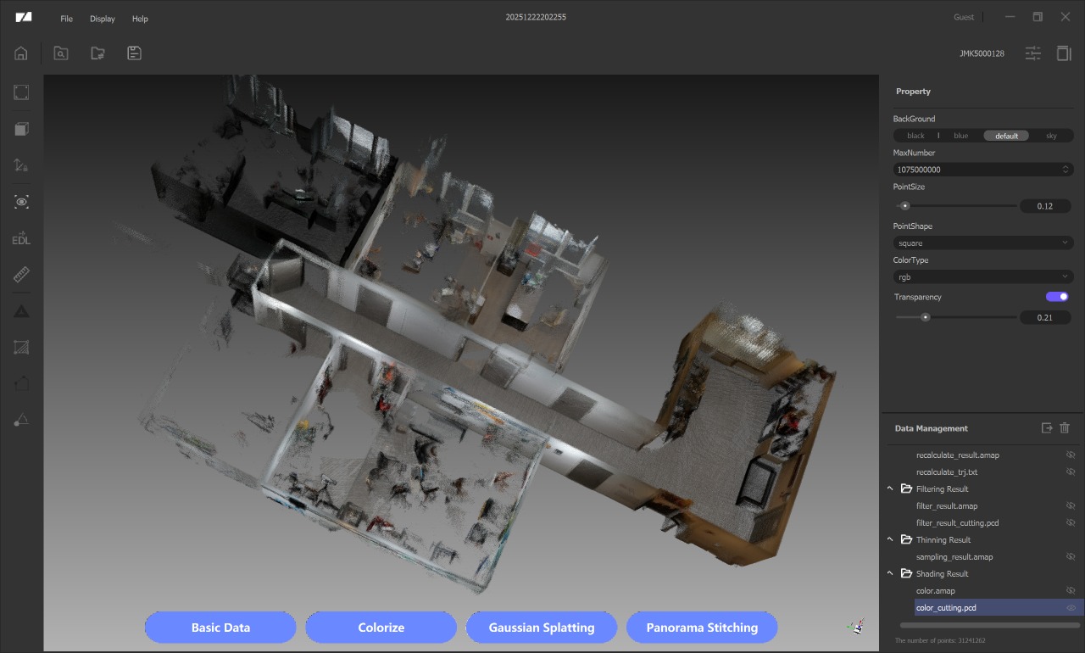Show filter_result.amap using its eye icon
This screenshot has height=653, width=1085.
(x=1071, y=506)
